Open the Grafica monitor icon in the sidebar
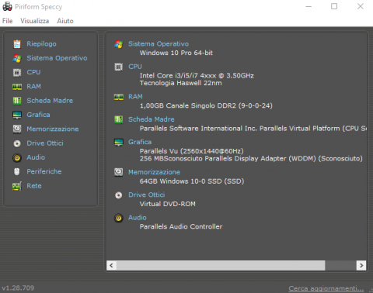 pos(17,115)
